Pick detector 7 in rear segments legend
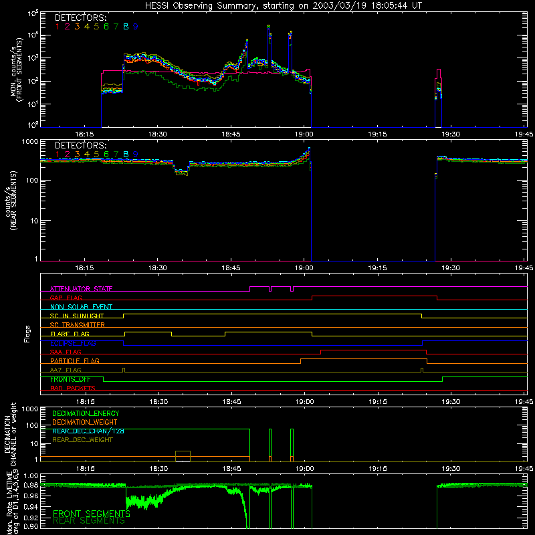Image resolution: width=535 pixels, height=535 pixels. coord(116,154)
